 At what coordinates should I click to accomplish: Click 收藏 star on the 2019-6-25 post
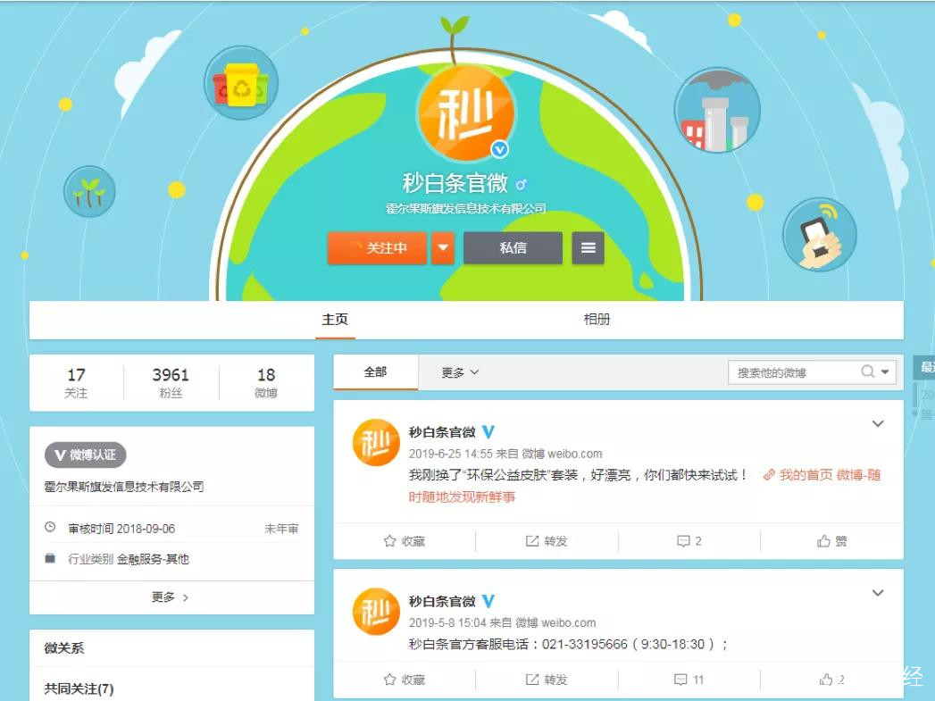[x=405, y=541]
